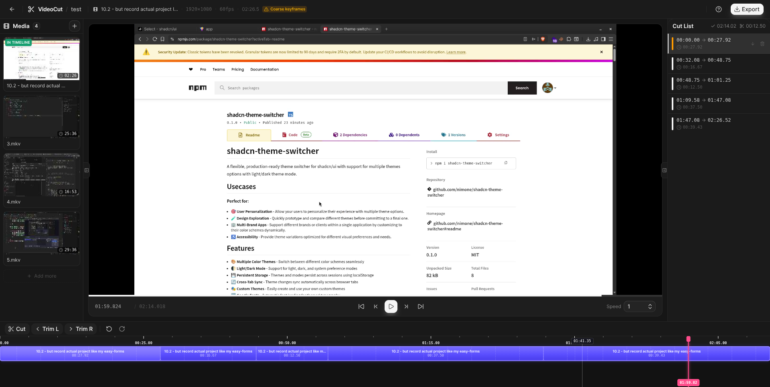This screenshot has width=770, height=387.
Task: Redo the last action
Action: 122,329
